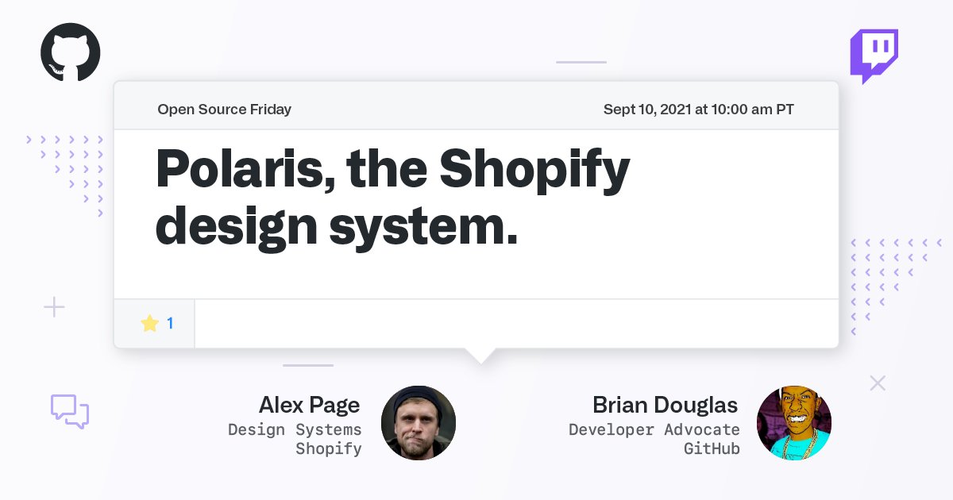Click the star count number 1
The image size is (953, 500).
click(x=170, y=323)
